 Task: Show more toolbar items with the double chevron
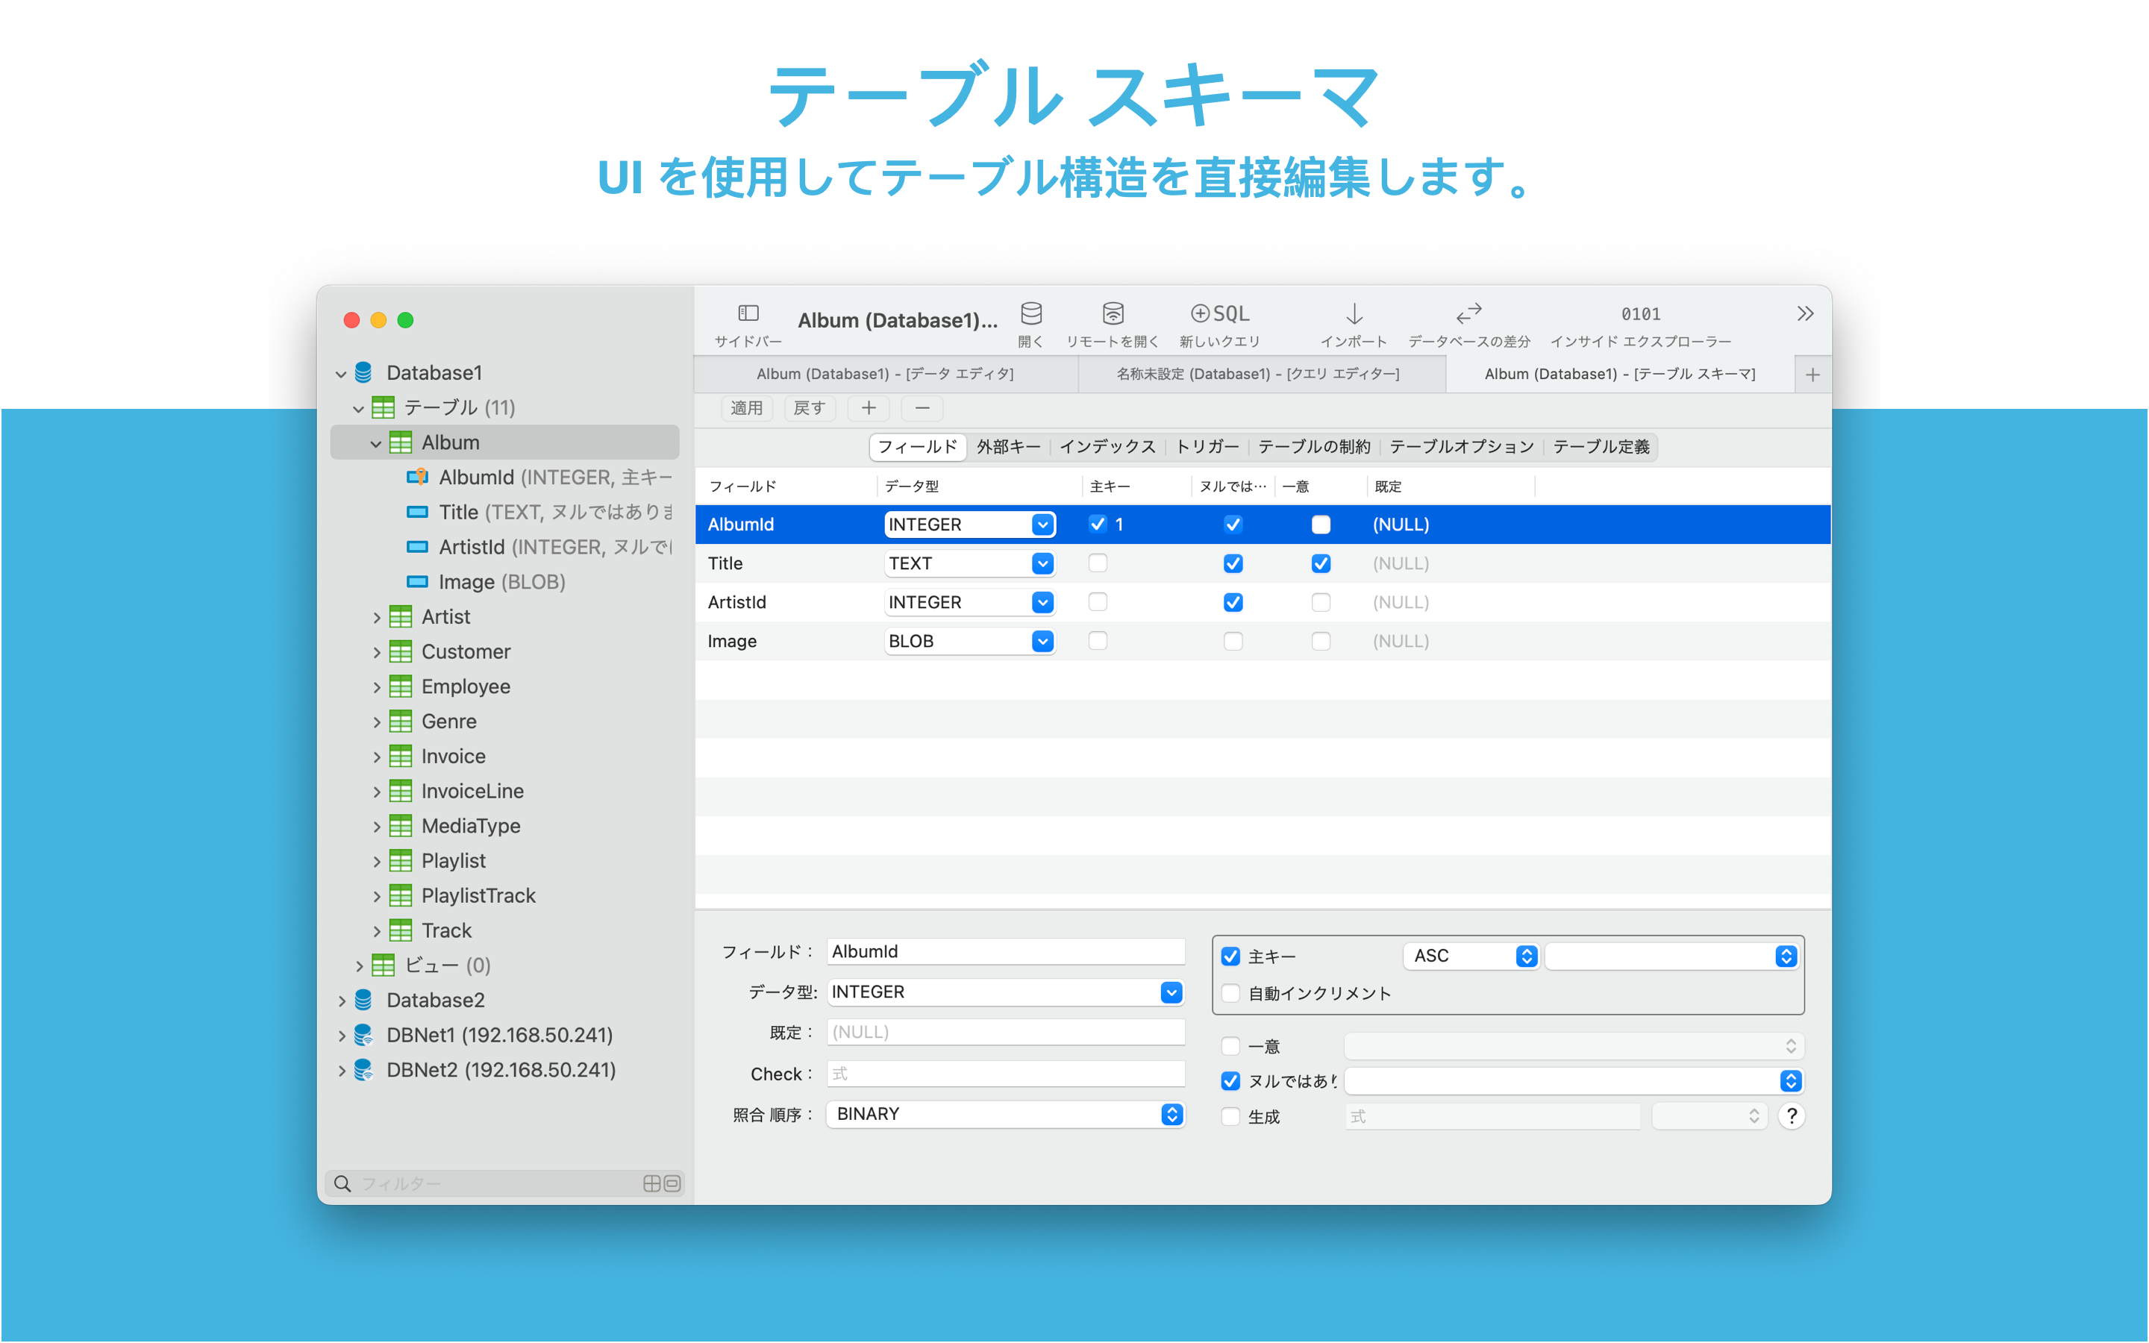click(1804, 313)
